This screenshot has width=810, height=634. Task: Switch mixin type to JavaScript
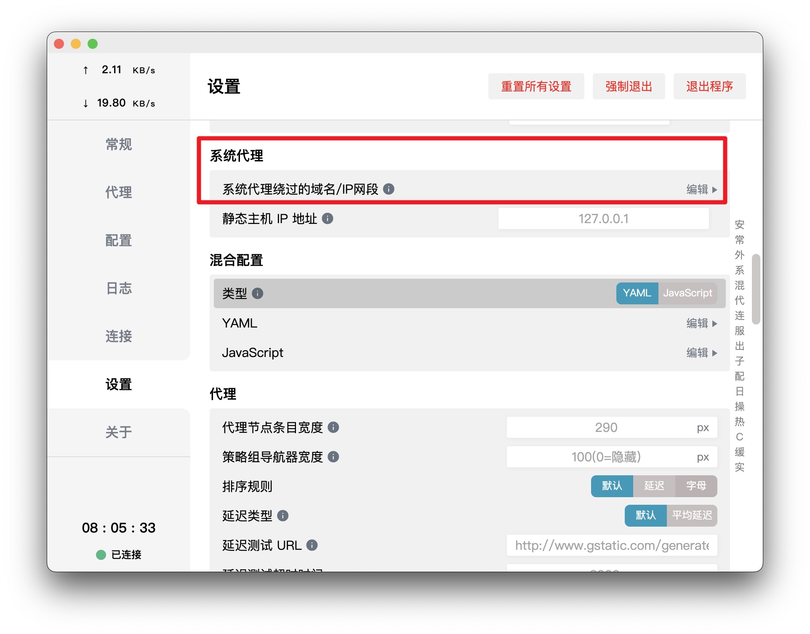687,293
